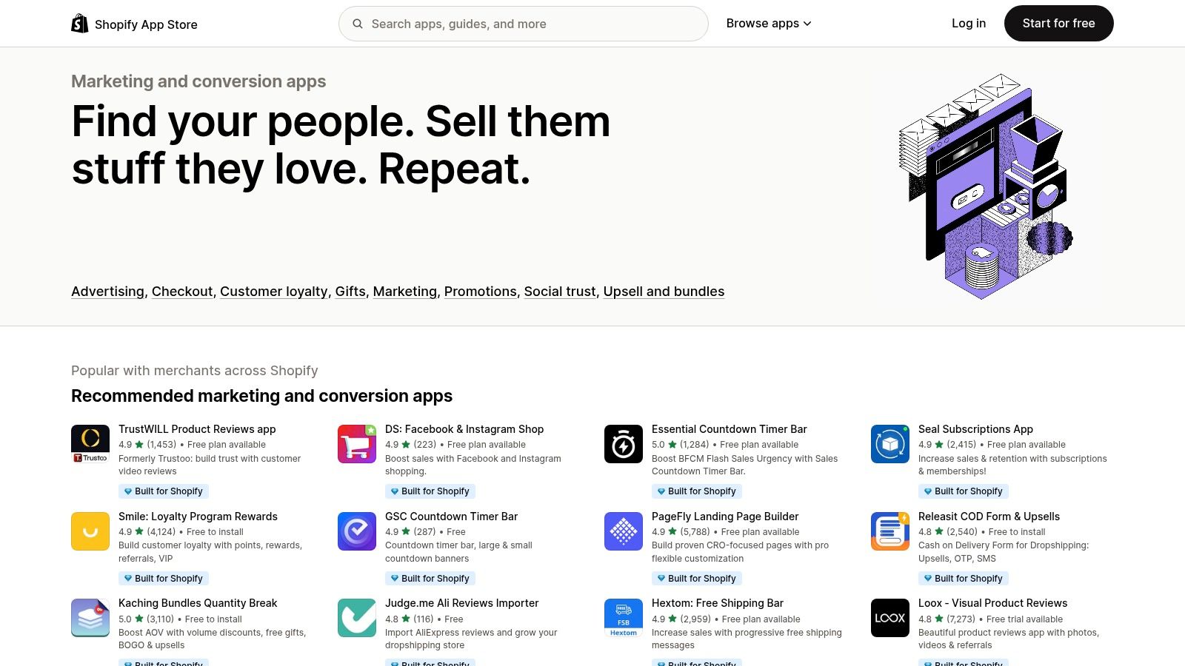Select the Judge.me Ali Reviews Importer icon

tap(356, 617)
